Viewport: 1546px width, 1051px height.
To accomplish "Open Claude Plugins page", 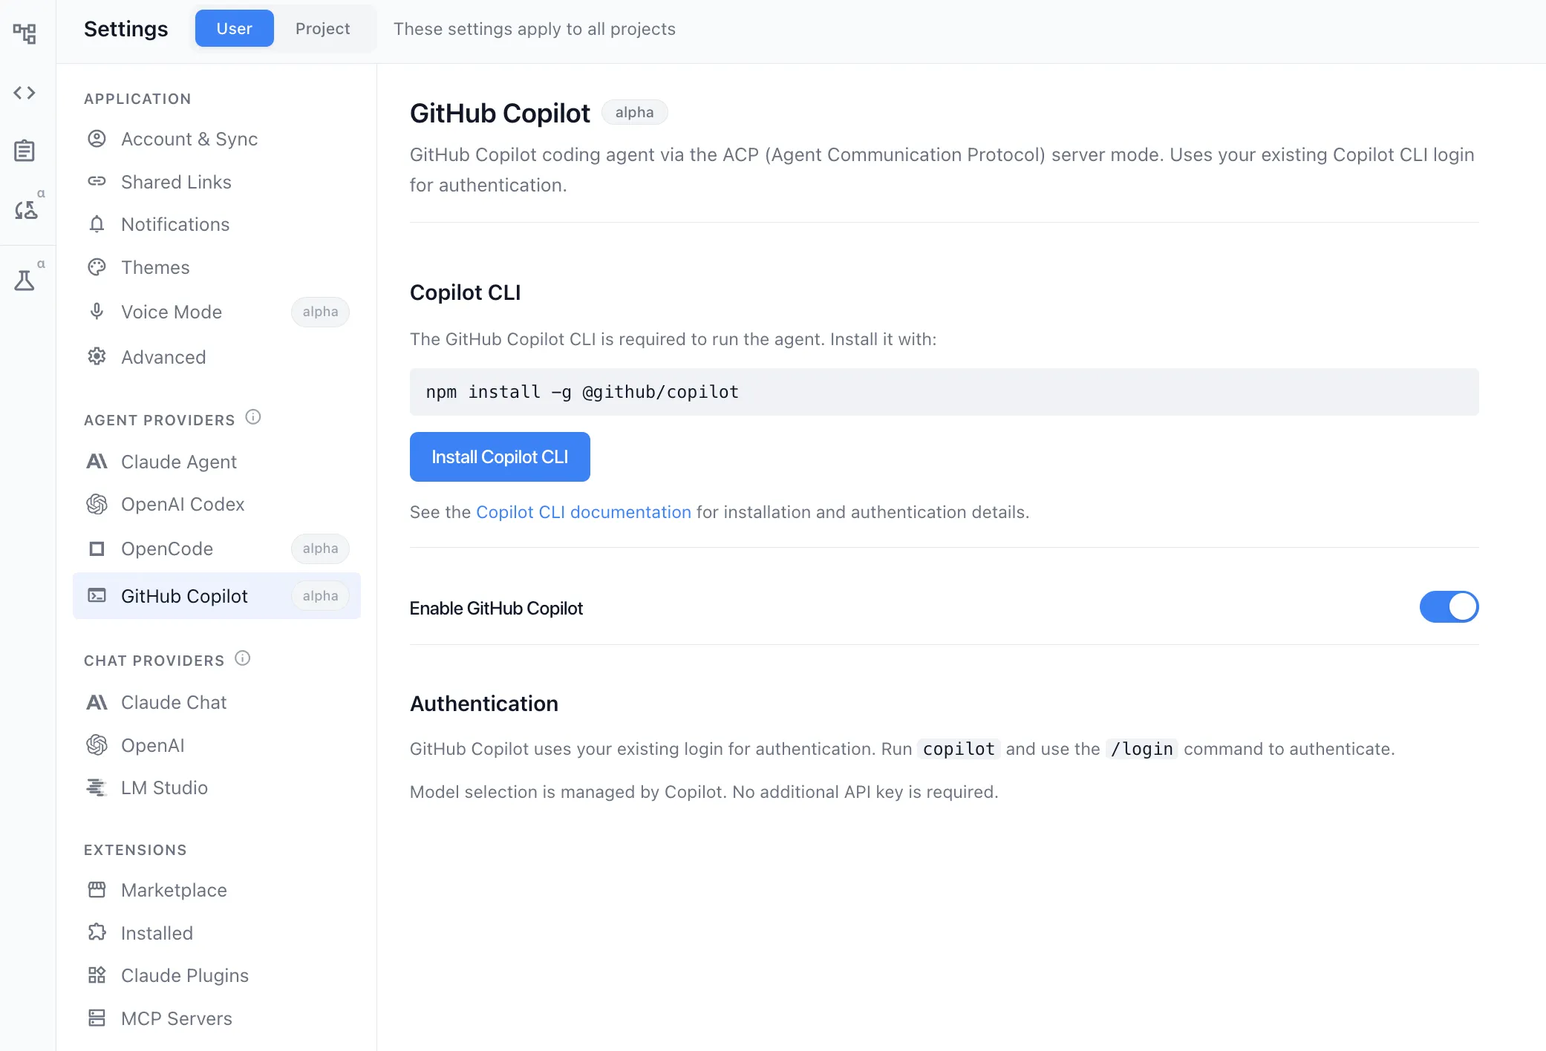I will coord(217,975).
